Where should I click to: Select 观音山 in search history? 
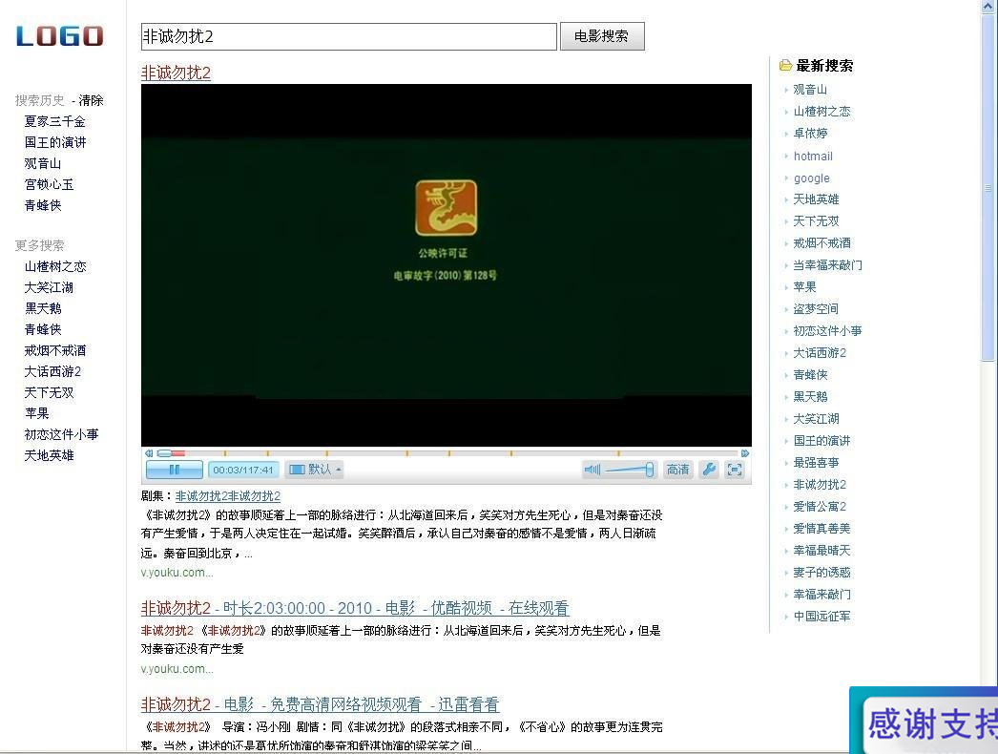(x=43, y=163)
